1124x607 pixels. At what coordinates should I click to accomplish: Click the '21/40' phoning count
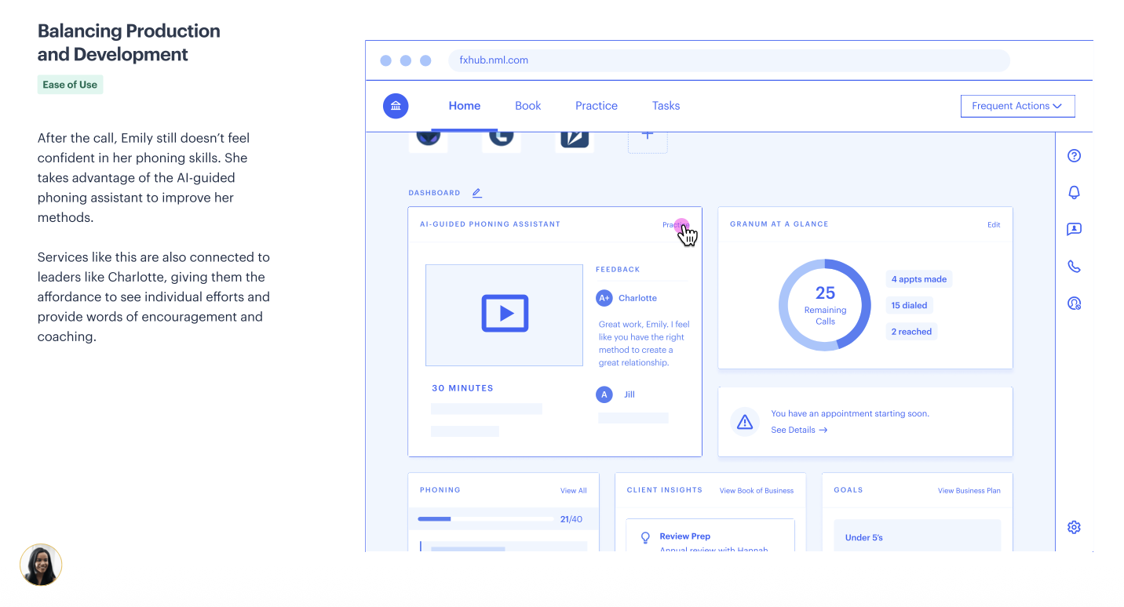[571, 519]
